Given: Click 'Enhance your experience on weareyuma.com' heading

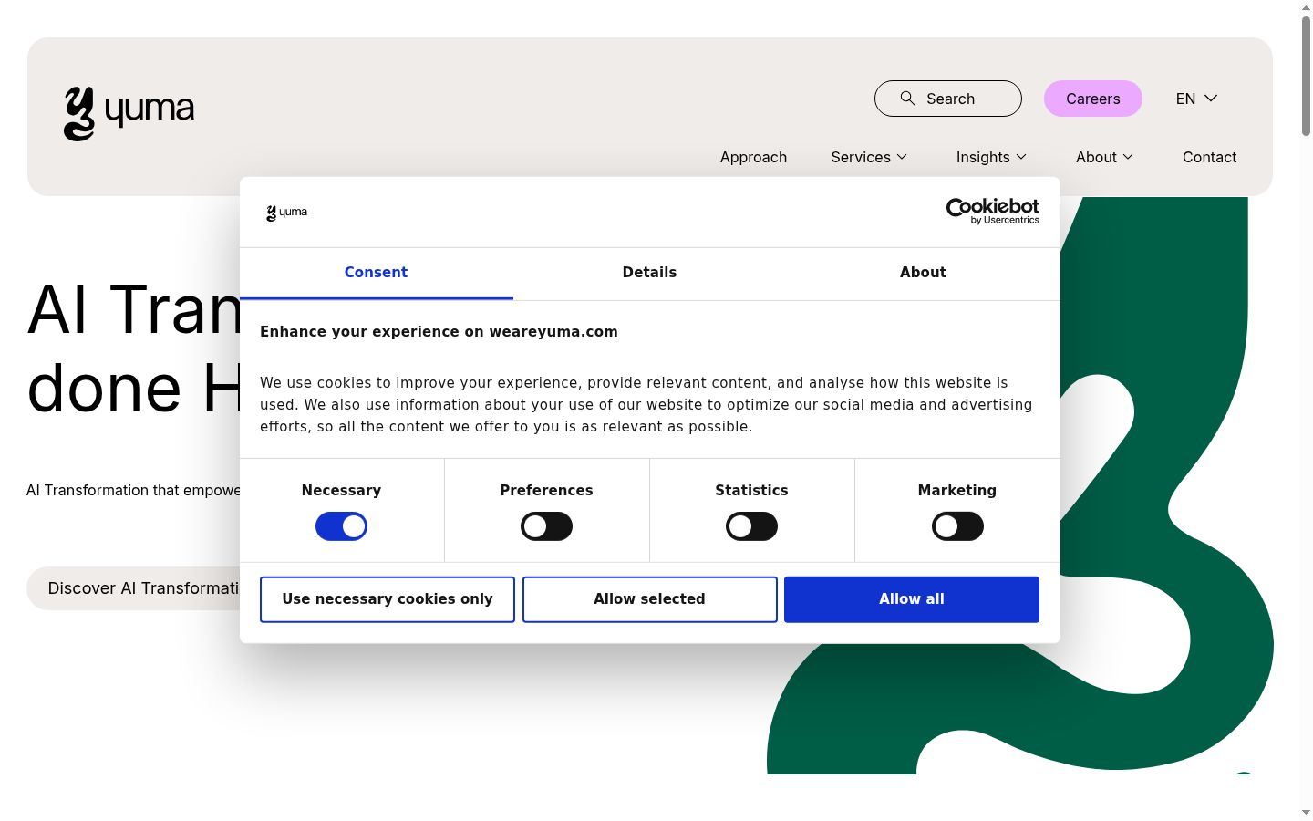Looking at the screenshot, I should (x=439, y=332).
